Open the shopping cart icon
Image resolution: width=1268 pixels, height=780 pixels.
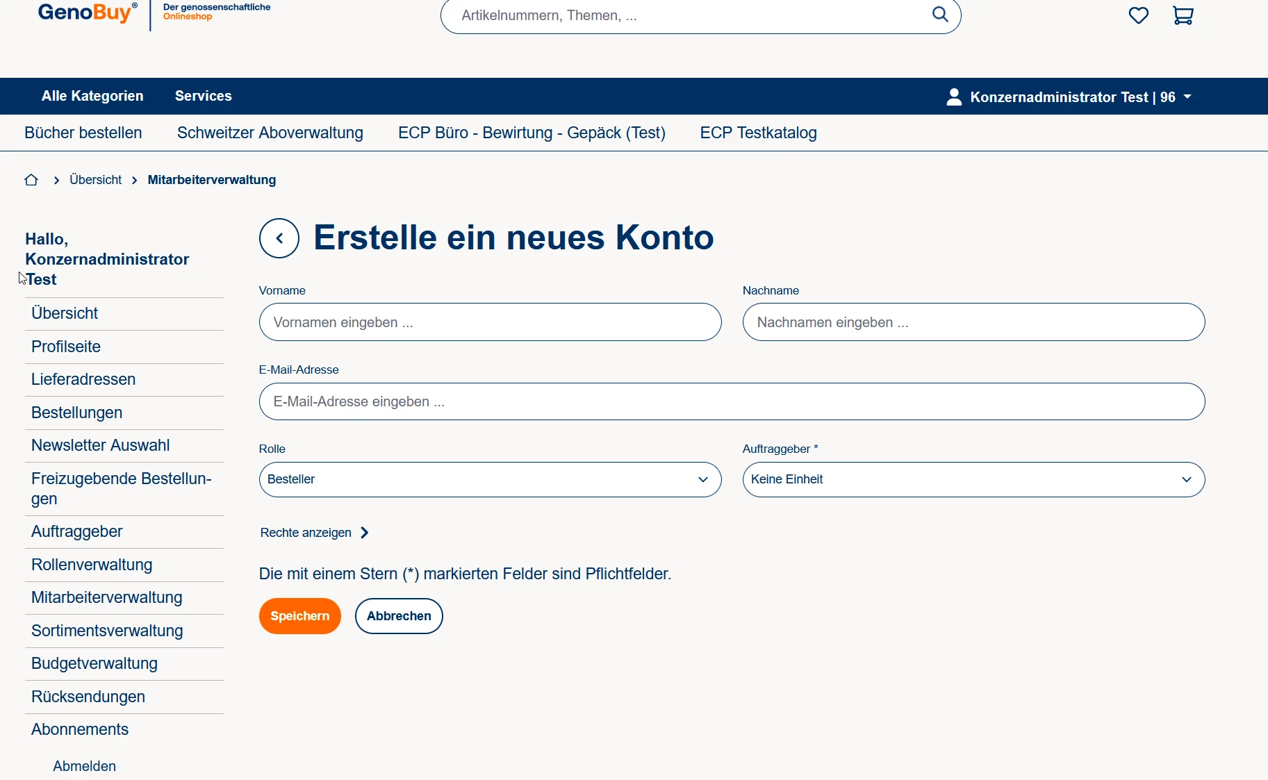pyautogui.click(x=1183, y=15)
